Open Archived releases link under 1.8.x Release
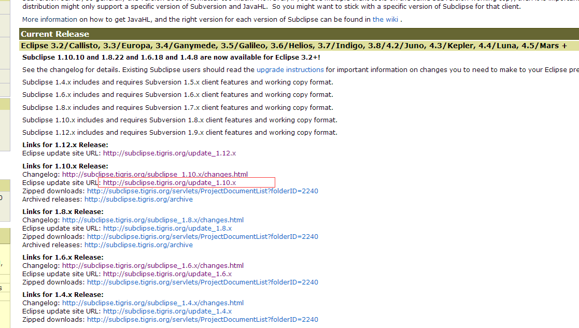This screenshot has height=328, width=579. point(138,245)
